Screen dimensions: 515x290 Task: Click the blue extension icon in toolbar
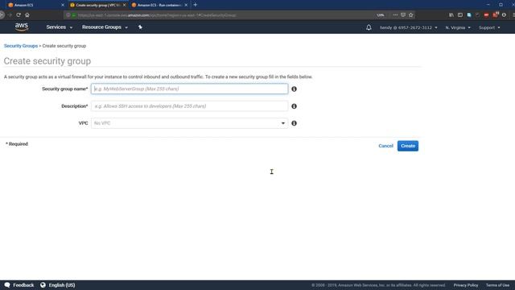pos(469,14)
